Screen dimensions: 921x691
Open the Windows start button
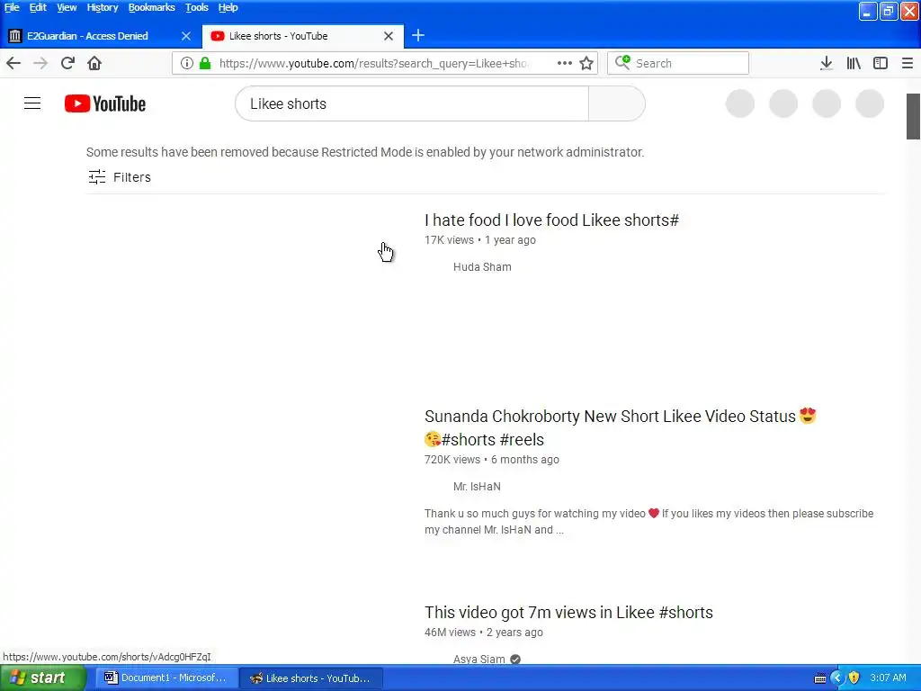click(x=42, y=678)
